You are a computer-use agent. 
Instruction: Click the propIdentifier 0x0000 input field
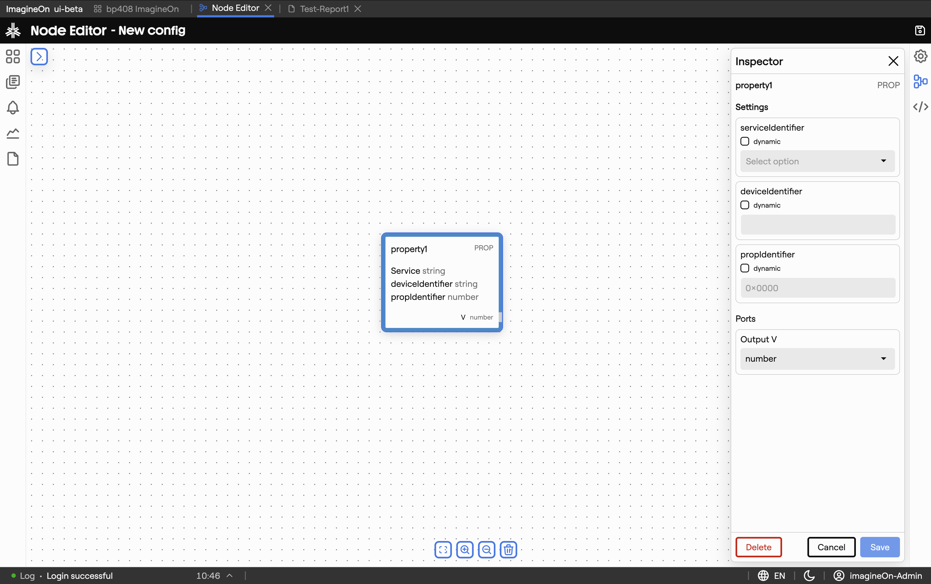point(818,288)
